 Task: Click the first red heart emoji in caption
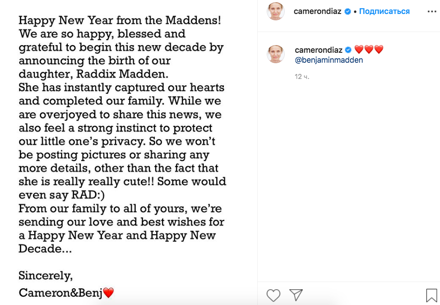pyautogui.click(x=359, y=50)
